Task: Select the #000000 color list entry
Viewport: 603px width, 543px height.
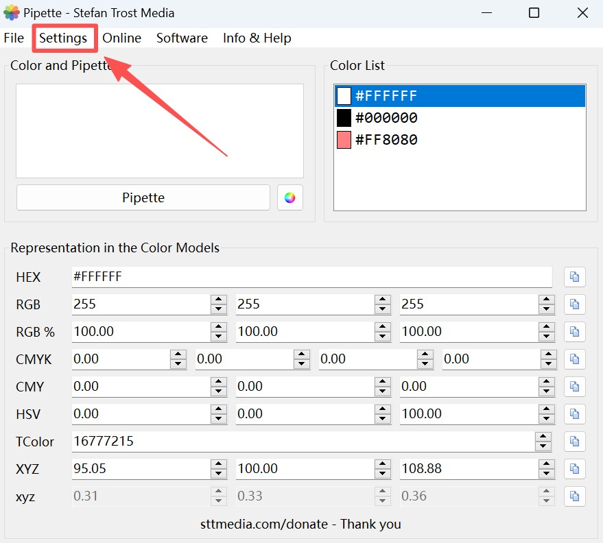Action: point(386,118)
